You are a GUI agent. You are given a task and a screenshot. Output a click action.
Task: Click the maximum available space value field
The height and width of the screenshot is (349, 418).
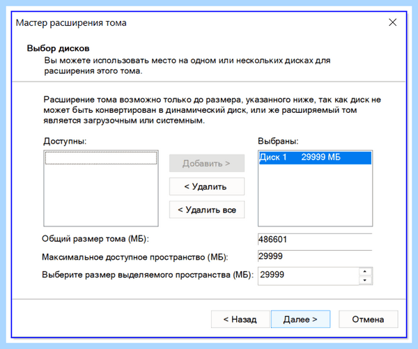(315, 256)
